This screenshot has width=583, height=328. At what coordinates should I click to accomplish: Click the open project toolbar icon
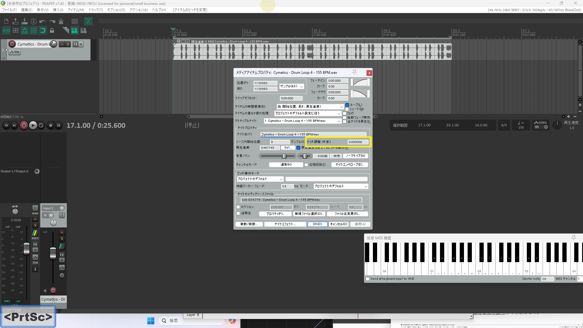(x=15, y=21)
